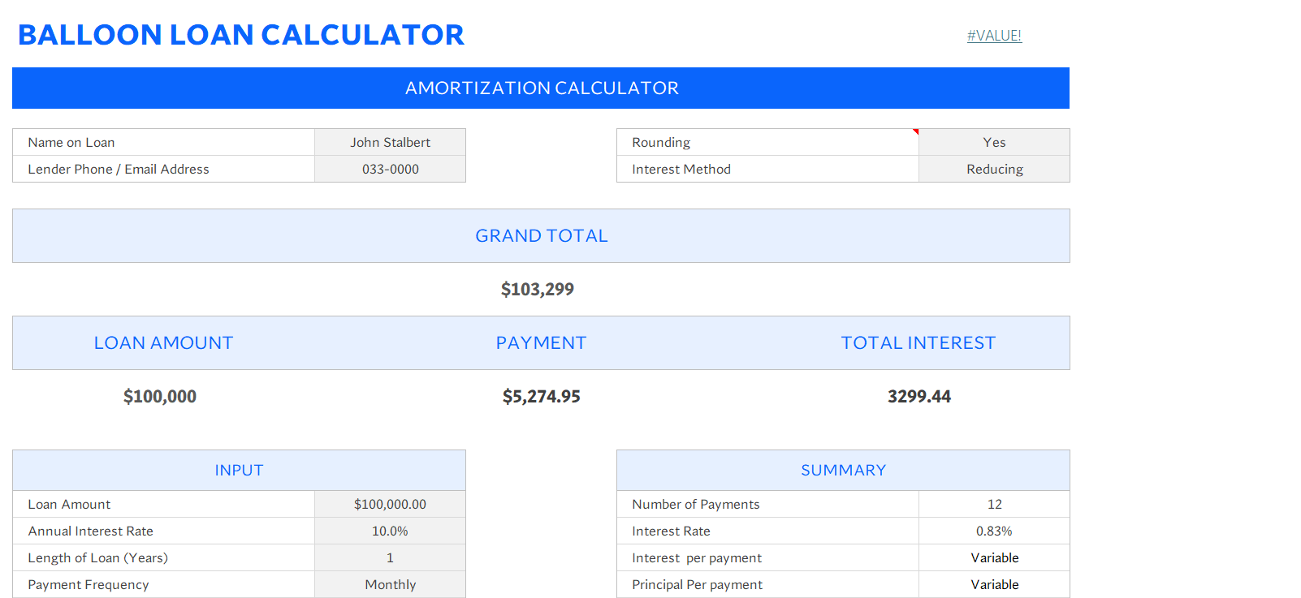Select the $5,274.95 payment value
The width and height of the screenshot is (1301, 598).
click(542, 396)
